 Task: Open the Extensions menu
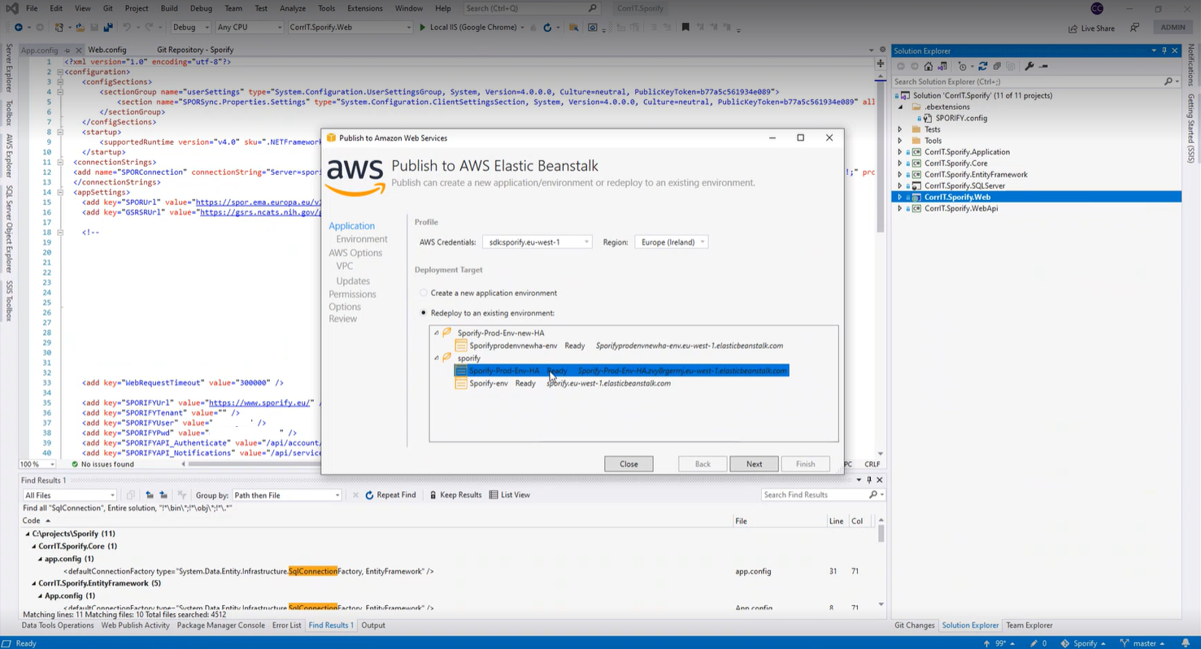click(x=364, y=8)
